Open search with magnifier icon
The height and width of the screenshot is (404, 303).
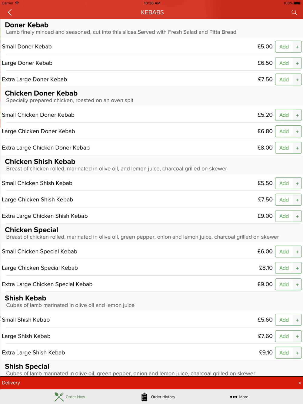pos(294,12)
